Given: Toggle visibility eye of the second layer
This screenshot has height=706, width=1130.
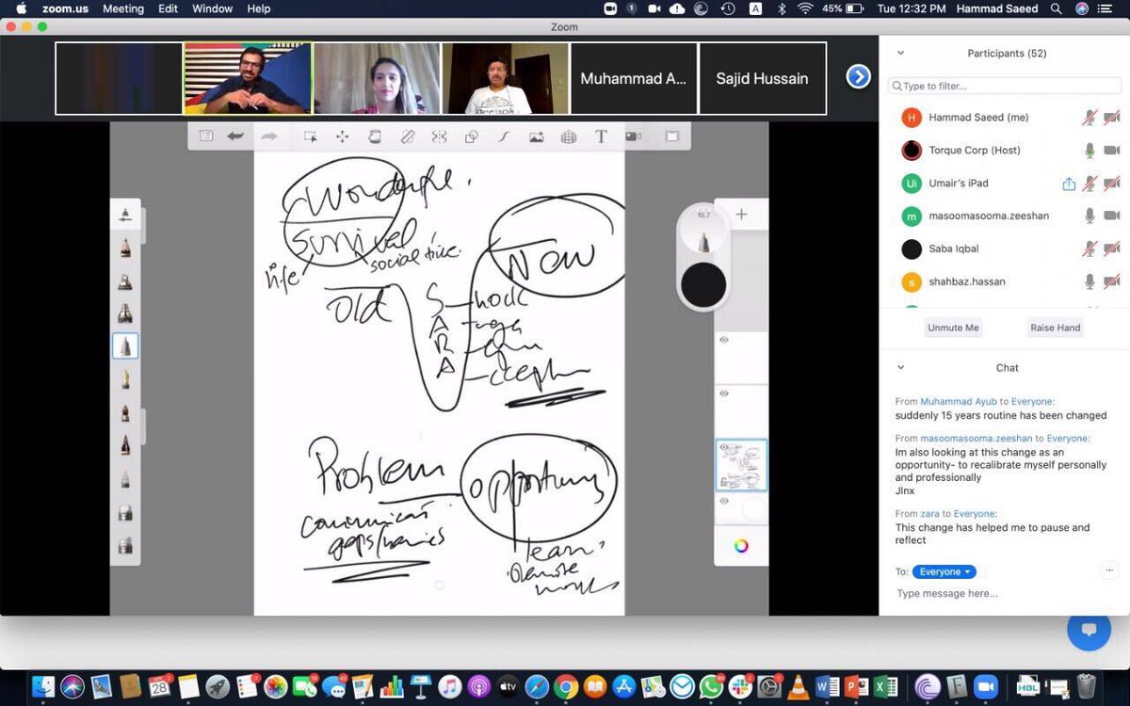Looking at the screenshot, I should tap(723, 393).
